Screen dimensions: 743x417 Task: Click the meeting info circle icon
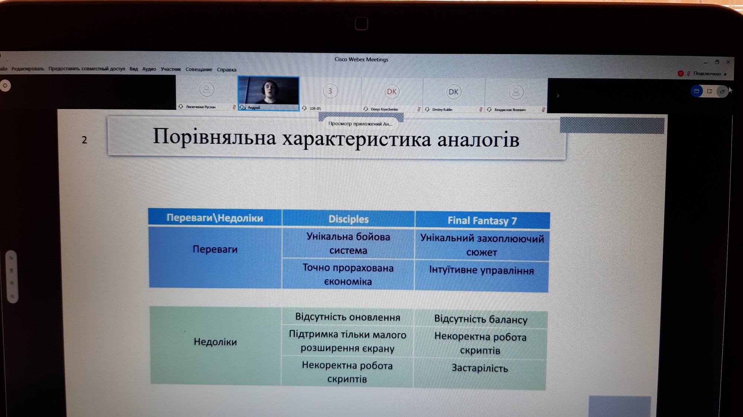click(x=5, y=86)
